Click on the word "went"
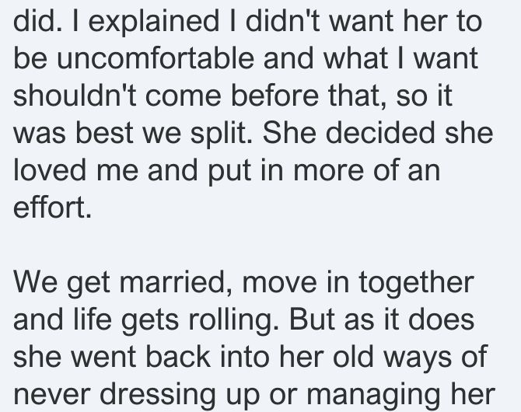 point(103,358)
